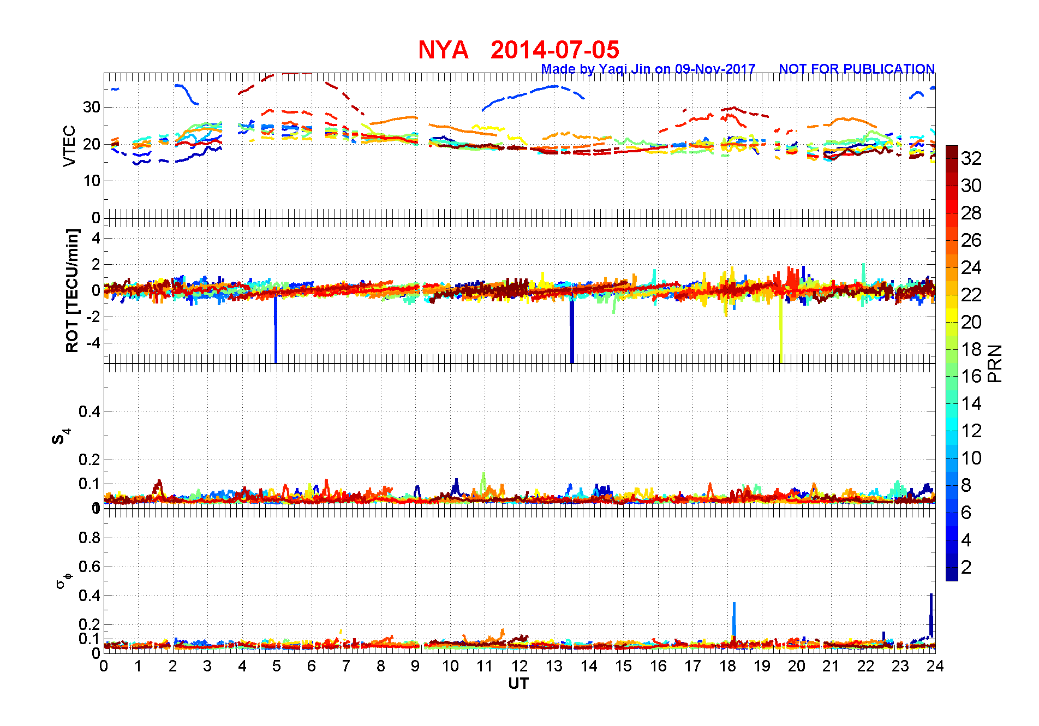1039x726 pixels.
Task: Click the blue ROT spike at 5 UT
Action: point(276,330)
